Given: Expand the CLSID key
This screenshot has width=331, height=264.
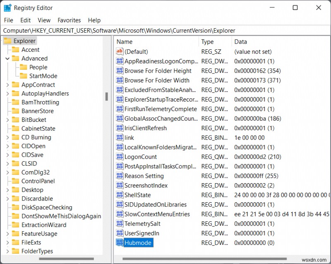Looking at the screenshot, I should click(x=7, y=164).
